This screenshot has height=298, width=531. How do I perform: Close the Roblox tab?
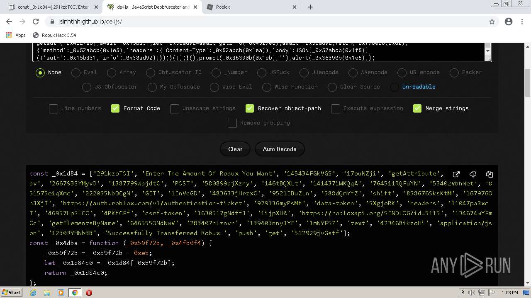point(295,7)
